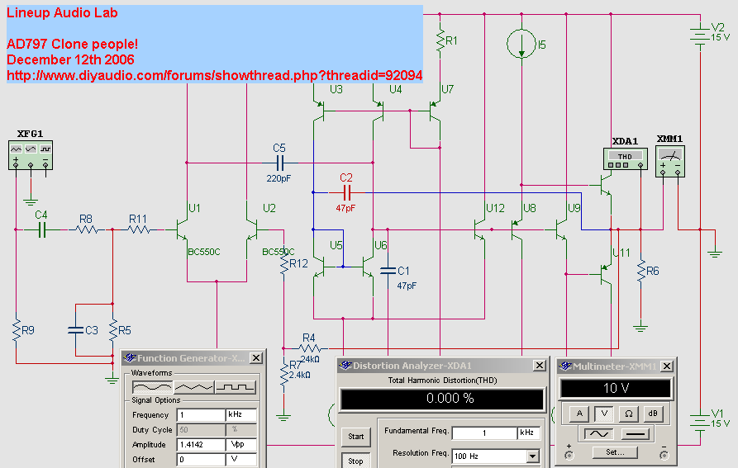Select current source I5
The image size is (738, 468).
coord(521,45)
